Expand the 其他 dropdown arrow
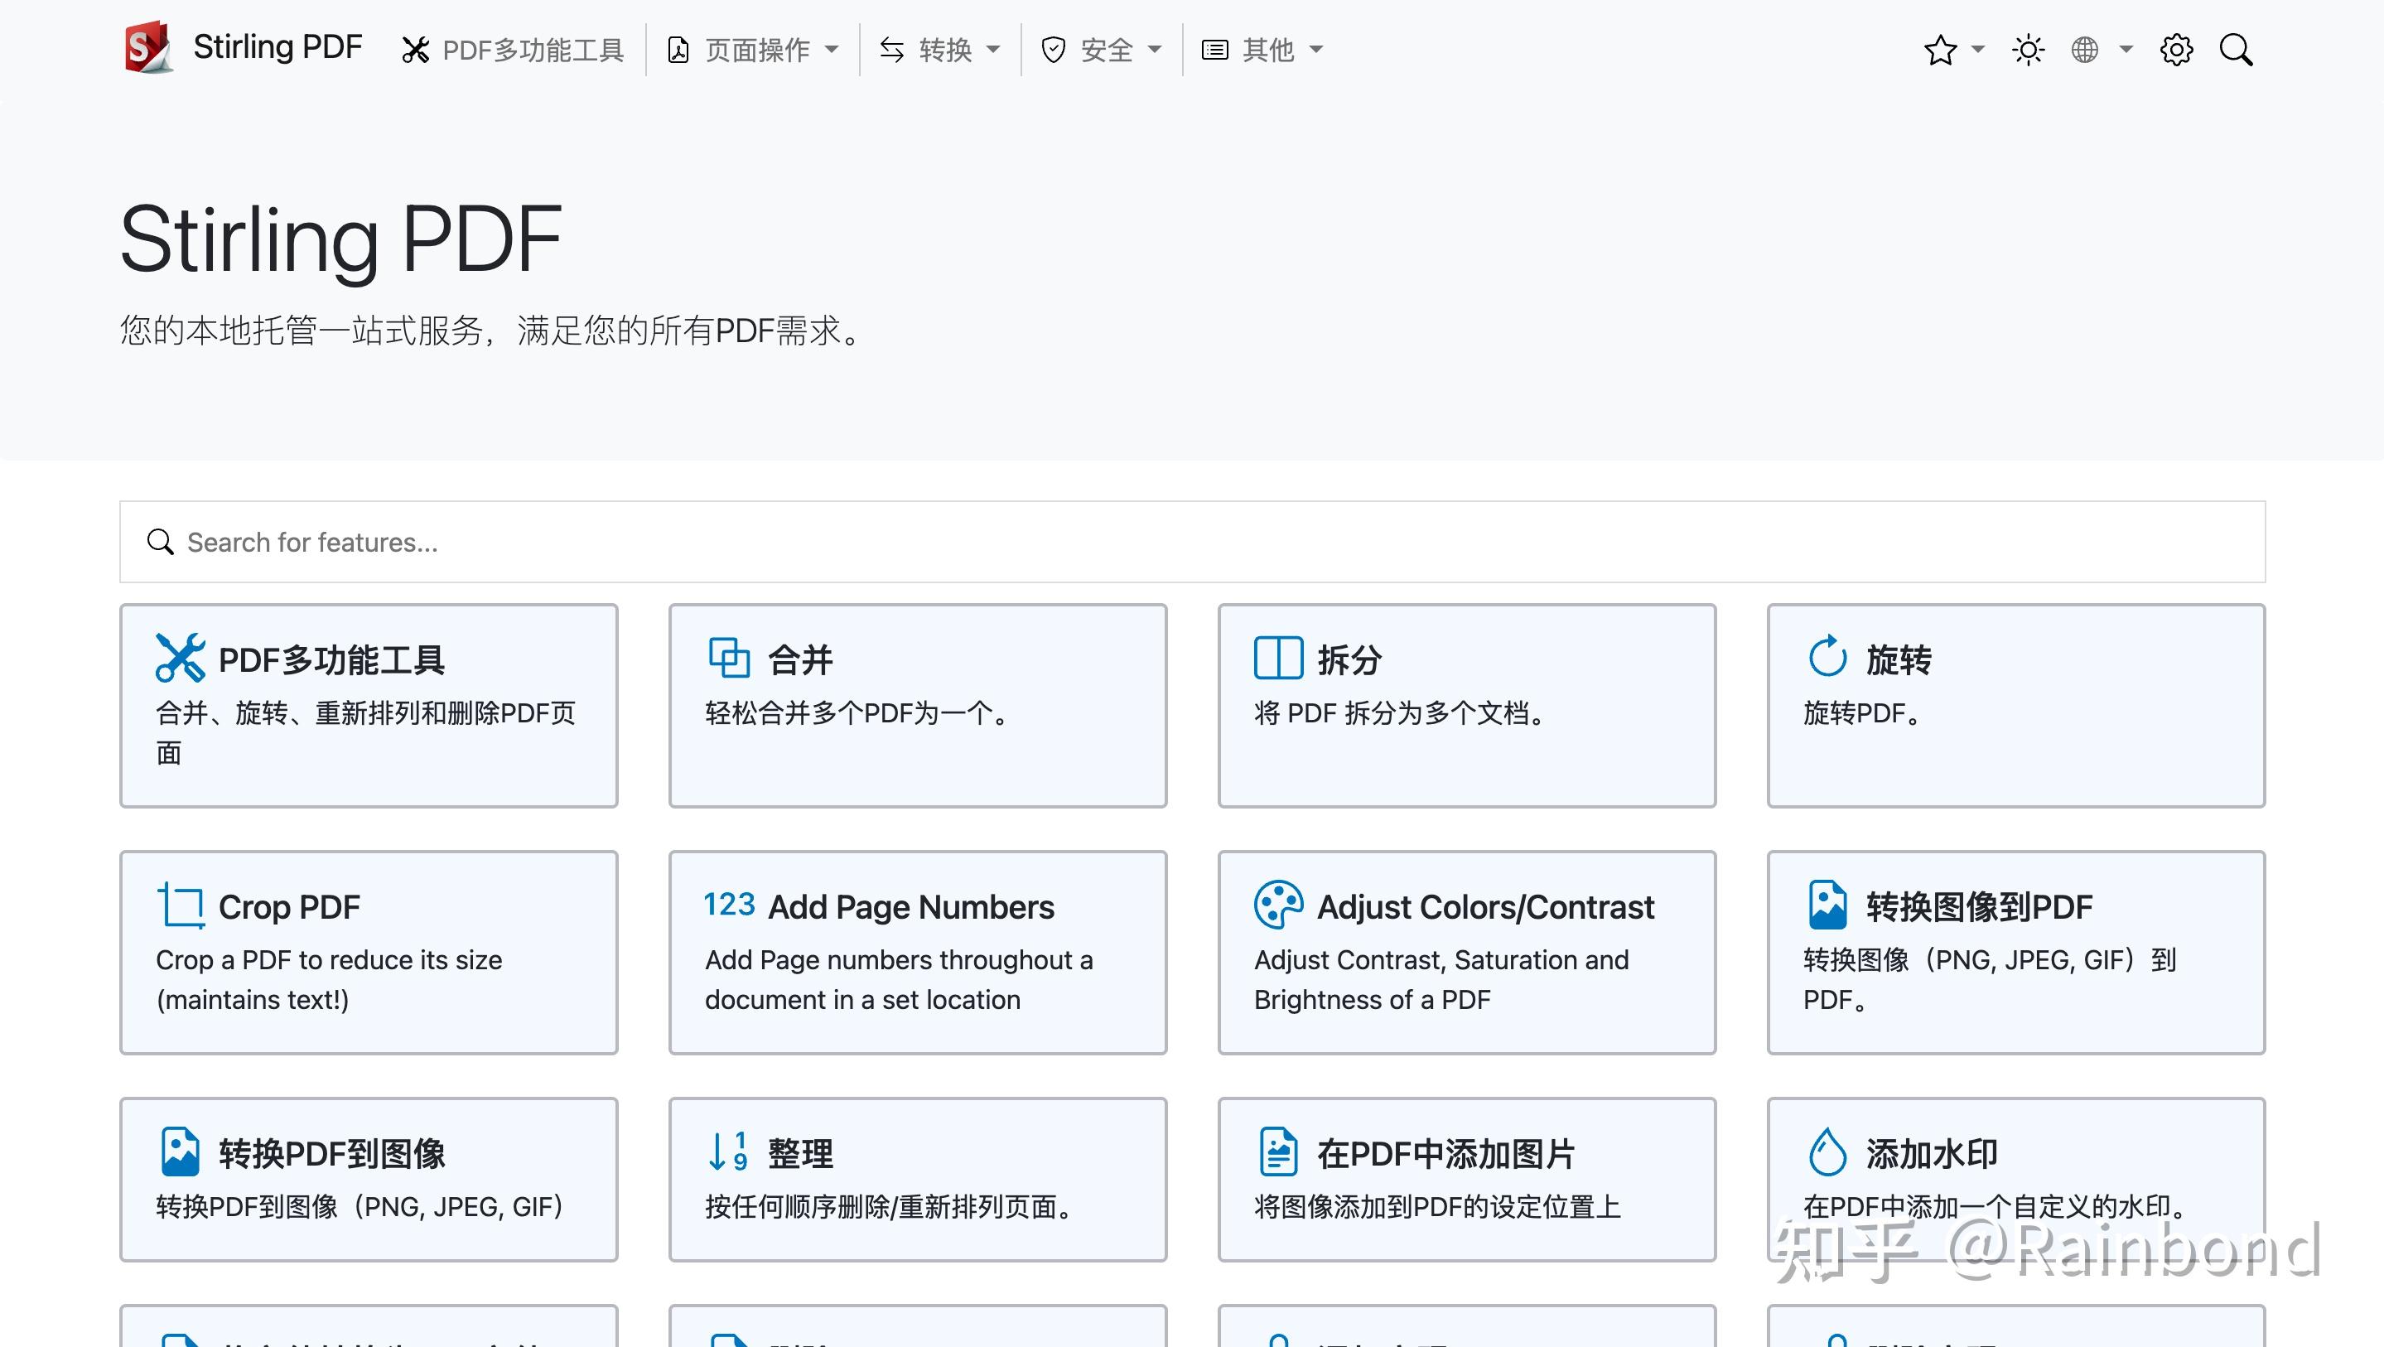This screenshot has height=1347, width=2384. click(x=1316, y=50)
